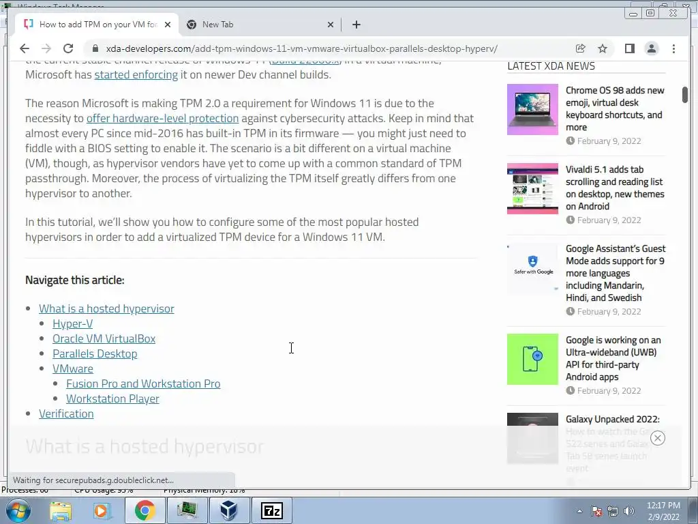The image size is (698, 524).
Task: Open the Chrome profile menu
Action: (x=651, y=48)
